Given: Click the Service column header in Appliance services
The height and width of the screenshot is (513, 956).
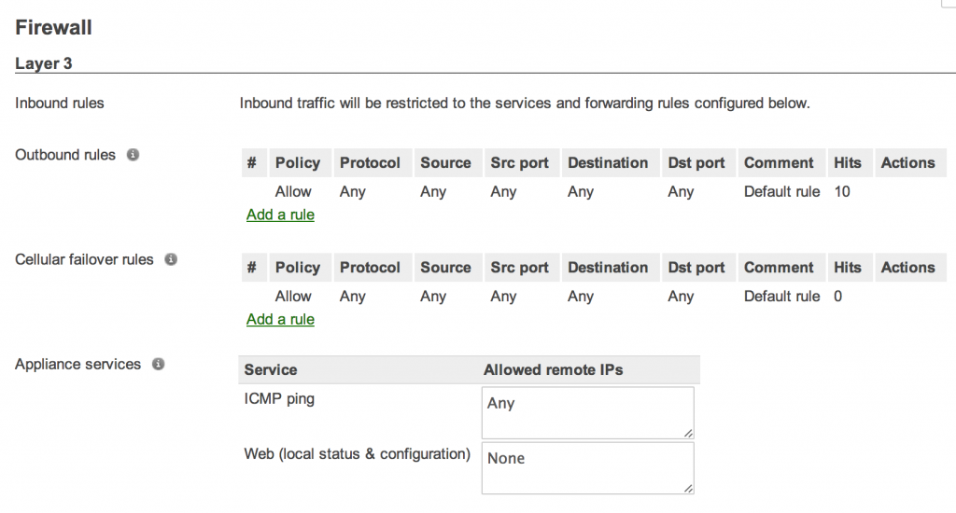Looking at the screenshot, I should pyautogui.click(x=271, y=369).
